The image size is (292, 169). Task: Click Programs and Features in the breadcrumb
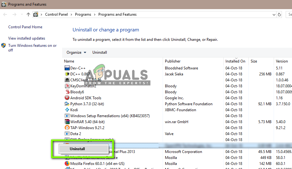click(117, 14)
